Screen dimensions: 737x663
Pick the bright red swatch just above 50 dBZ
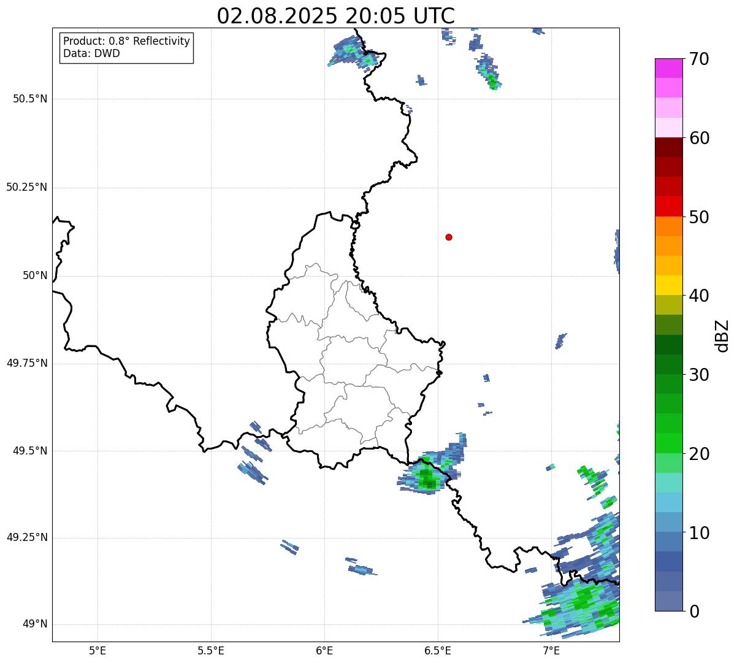coord(669,206)
